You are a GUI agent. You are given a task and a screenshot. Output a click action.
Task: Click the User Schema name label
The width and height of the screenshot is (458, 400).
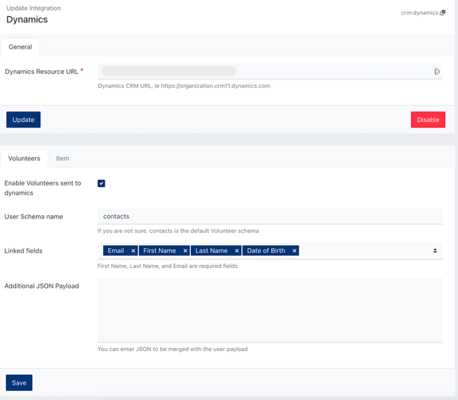[34, 217]
